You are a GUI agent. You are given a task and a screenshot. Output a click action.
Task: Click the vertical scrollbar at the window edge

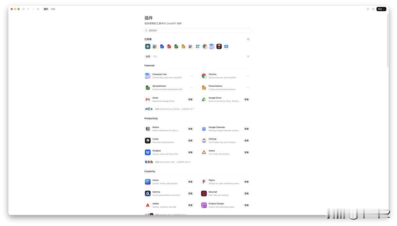coord(387,40)
